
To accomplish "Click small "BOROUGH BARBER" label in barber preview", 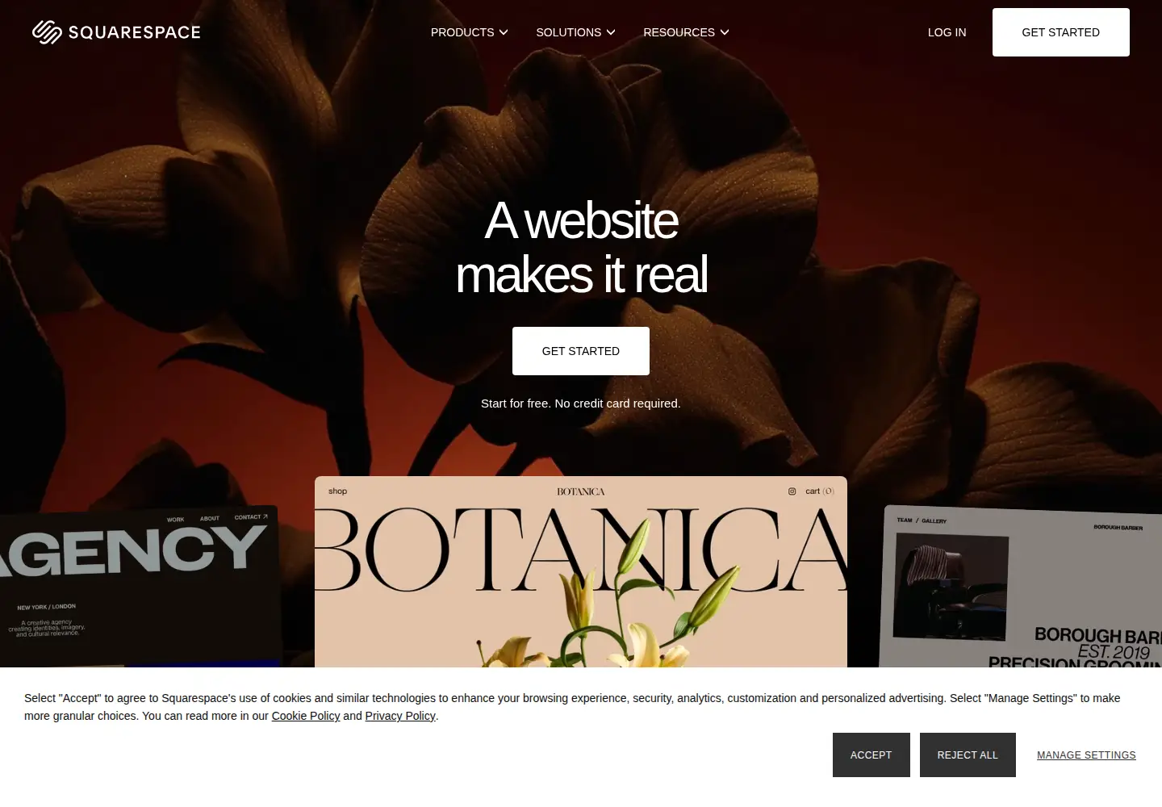I will (1118, 528).
